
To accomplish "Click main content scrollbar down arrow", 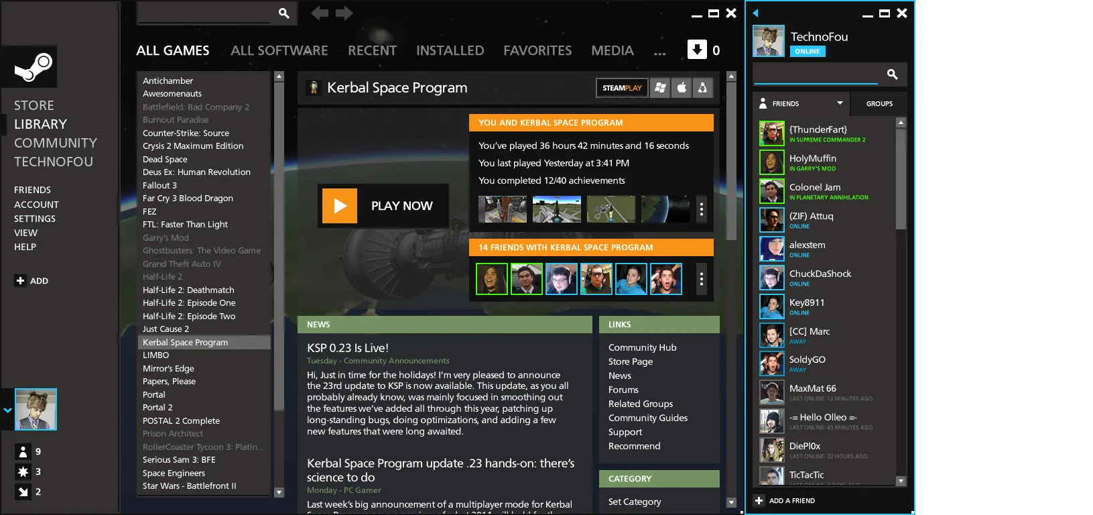I will tap(732, 502).
